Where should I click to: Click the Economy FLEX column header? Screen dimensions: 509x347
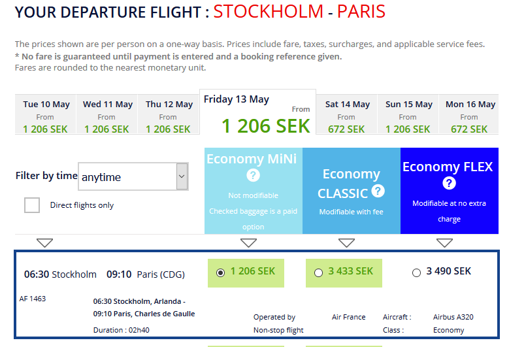(450, 191)
